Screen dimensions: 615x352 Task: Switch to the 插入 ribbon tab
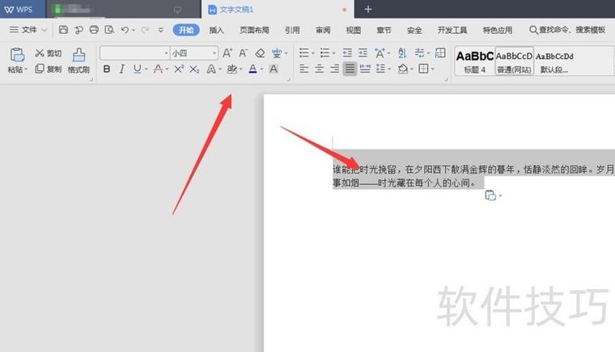click(x=216, y=30)
